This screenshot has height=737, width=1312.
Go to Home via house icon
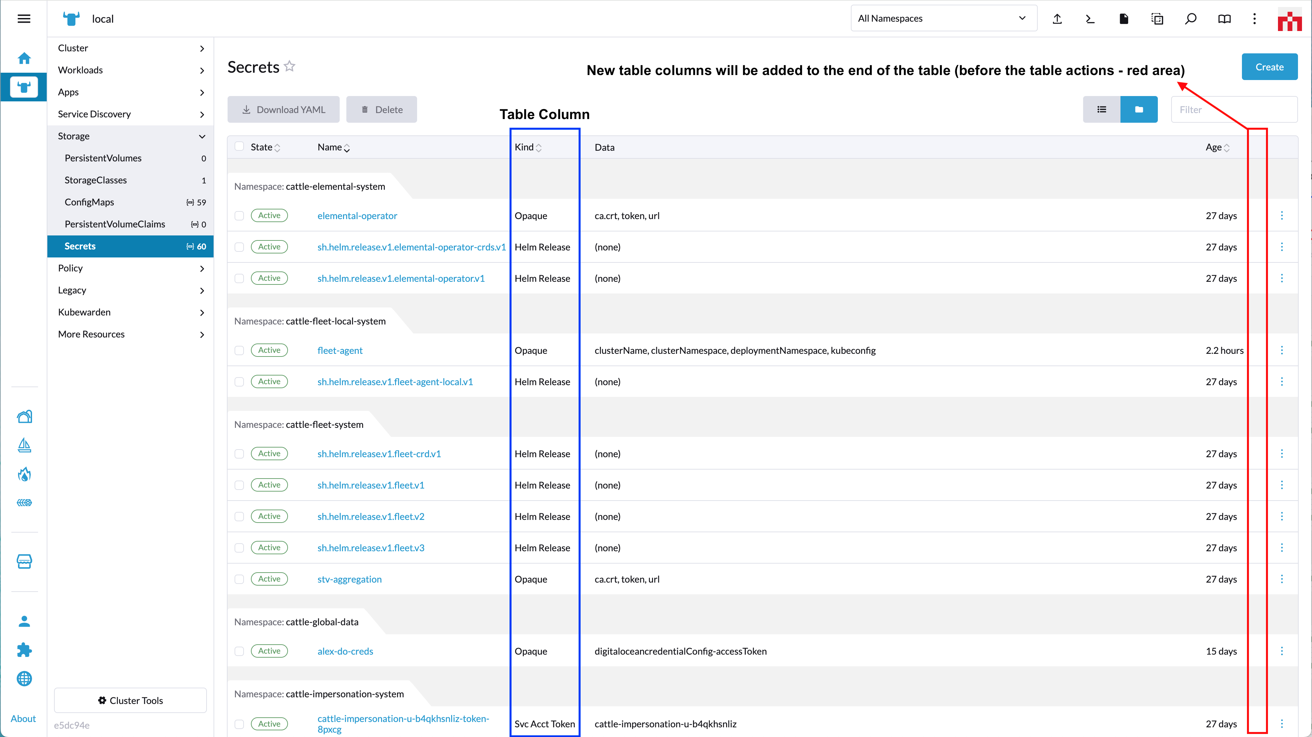[x=24, y=58]
